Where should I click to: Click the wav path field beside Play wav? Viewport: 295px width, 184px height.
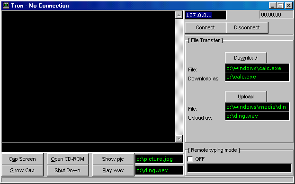click(159, 170)
